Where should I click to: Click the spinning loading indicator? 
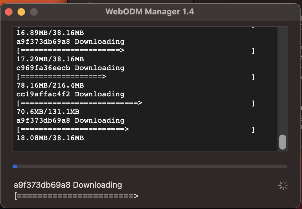coord(283,185)
